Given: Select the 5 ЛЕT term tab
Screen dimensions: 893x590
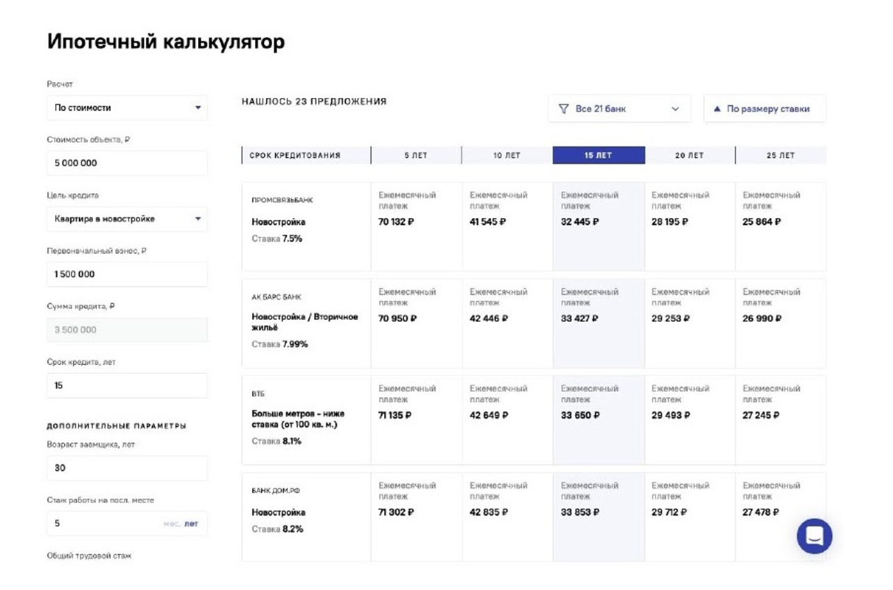Looking at the screenshot, I should 416,155.
